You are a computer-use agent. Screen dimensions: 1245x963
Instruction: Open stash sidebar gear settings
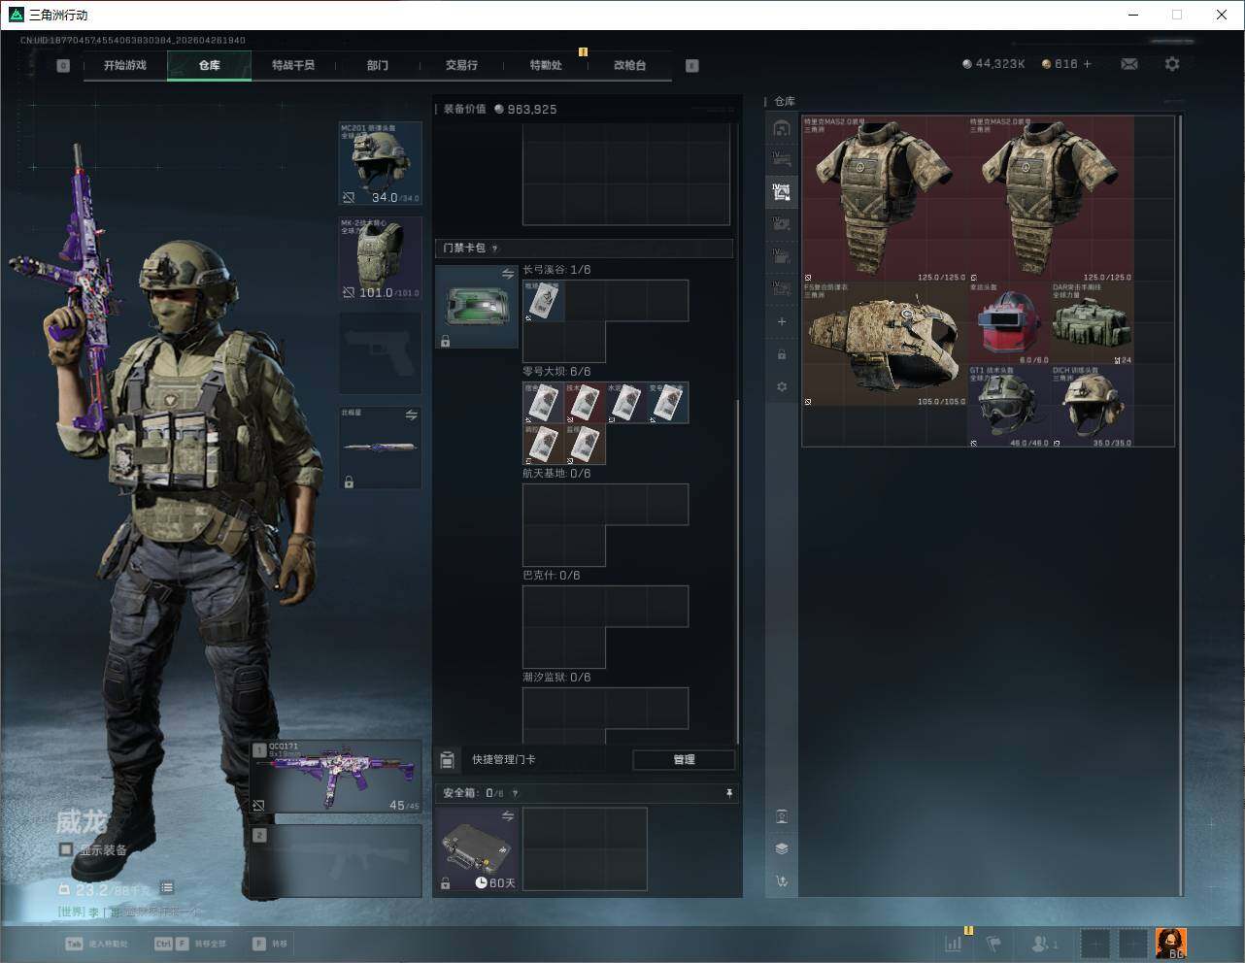pyautogui.click(x=782, y=386)
